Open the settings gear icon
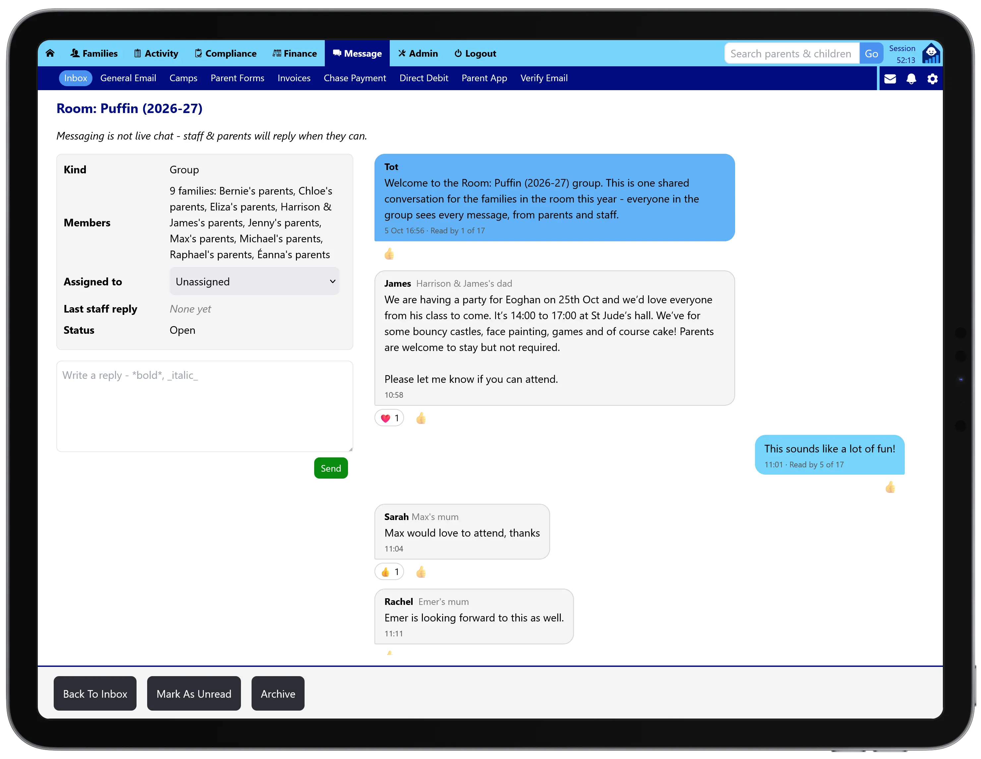981x759 pixels. coord(933,79)
